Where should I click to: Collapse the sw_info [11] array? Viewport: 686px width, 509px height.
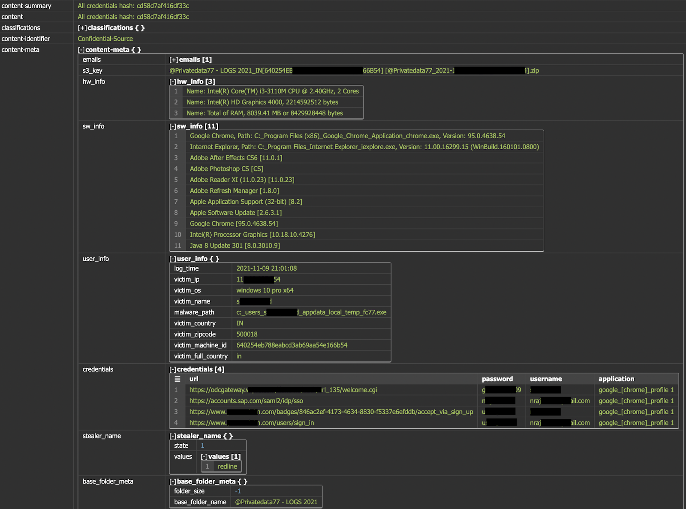coord(173,126)
